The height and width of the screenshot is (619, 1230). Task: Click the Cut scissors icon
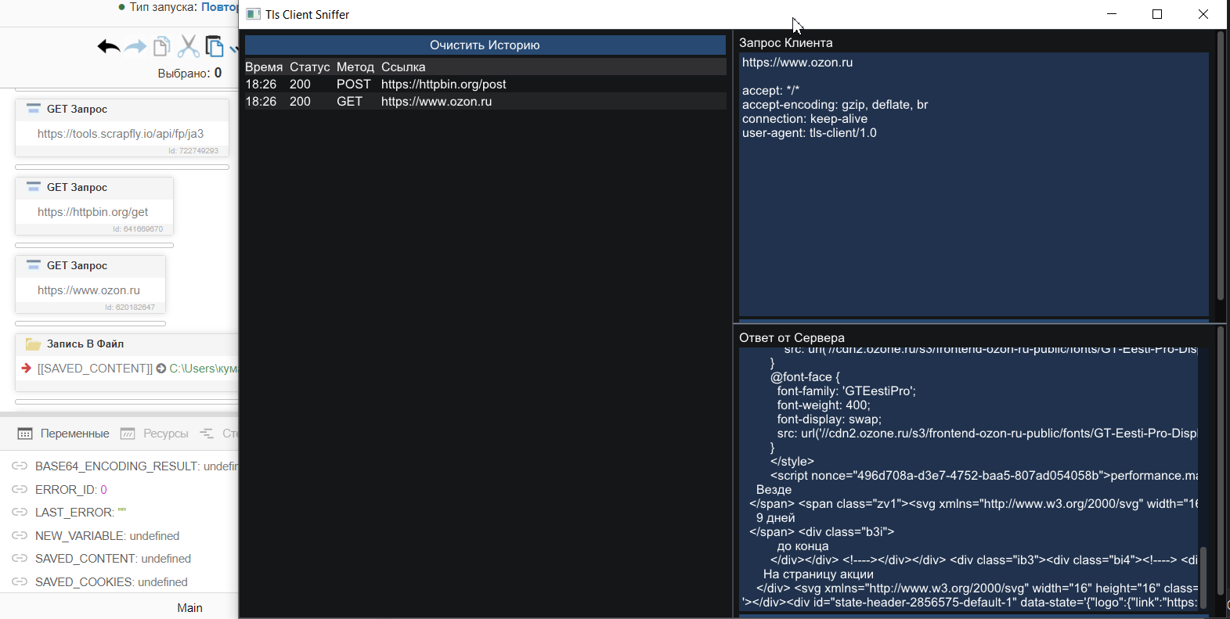pyautogui.click(x=188, y=47)
